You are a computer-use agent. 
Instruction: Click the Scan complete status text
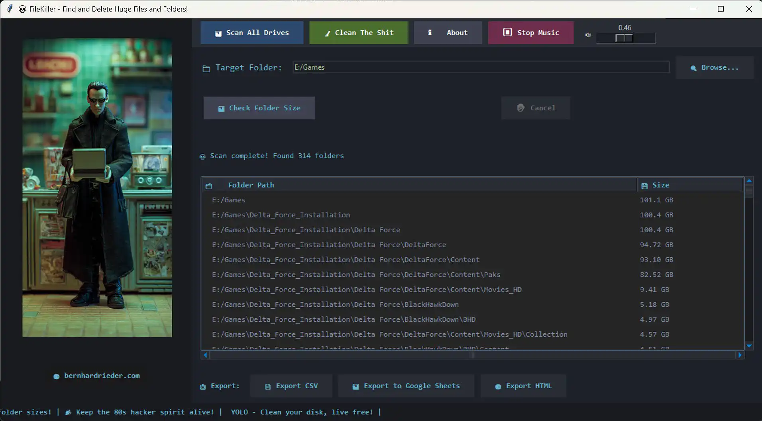coord(277,156)
